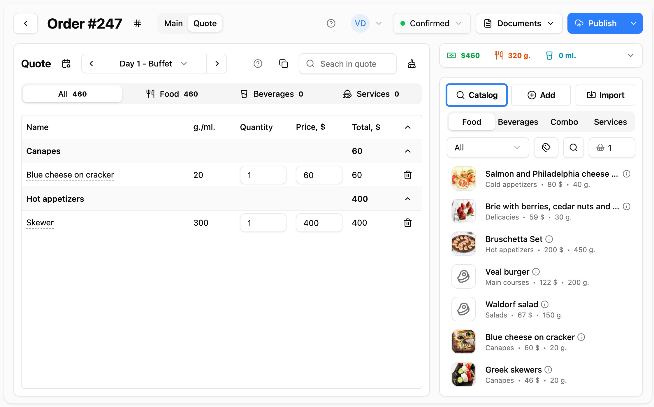Collapse the Canapes section
Image resolution: width=654 pixels, height=407 pixels.
tap(408, 151)
